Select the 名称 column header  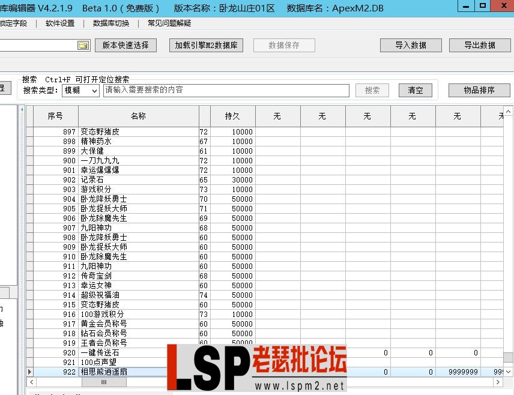[x=138, y=115]
